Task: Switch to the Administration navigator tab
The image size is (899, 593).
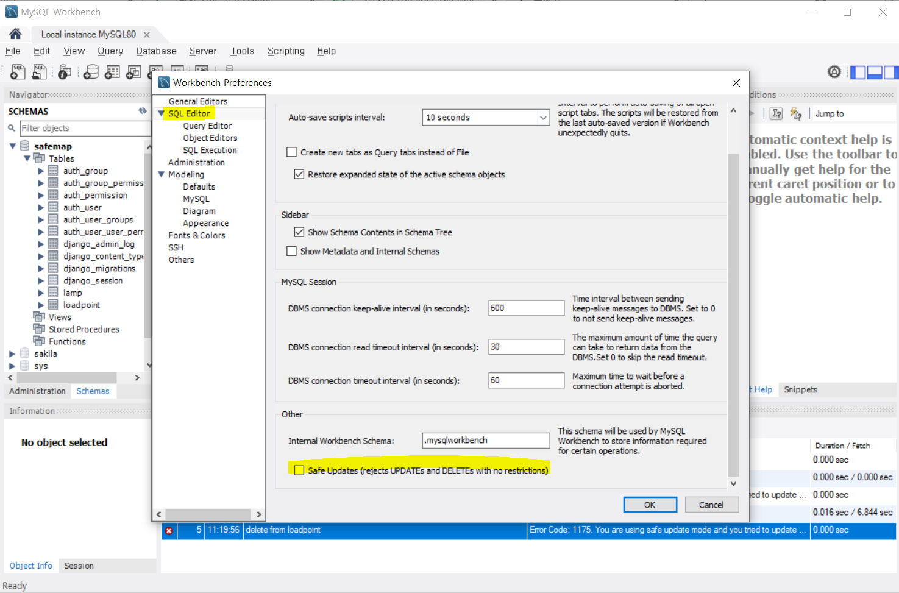Action: pos(37,391)
